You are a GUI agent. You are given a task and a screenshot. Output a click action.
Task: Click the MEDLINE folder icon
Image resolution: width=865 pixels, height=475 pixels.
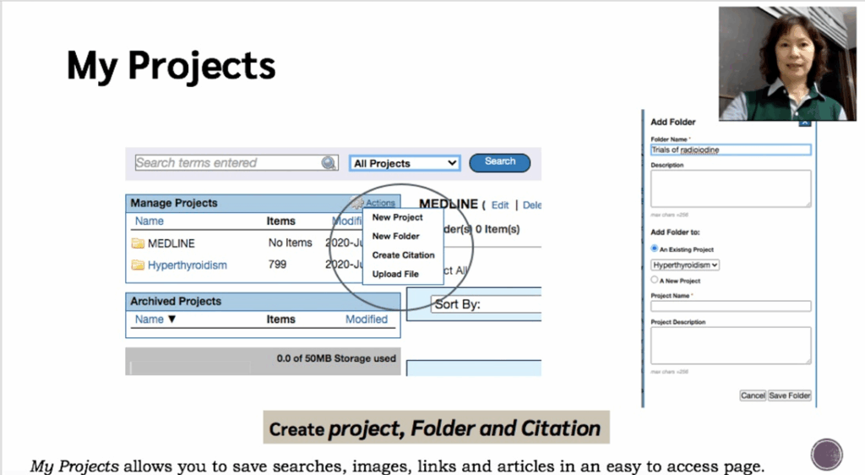pos(138,243)
